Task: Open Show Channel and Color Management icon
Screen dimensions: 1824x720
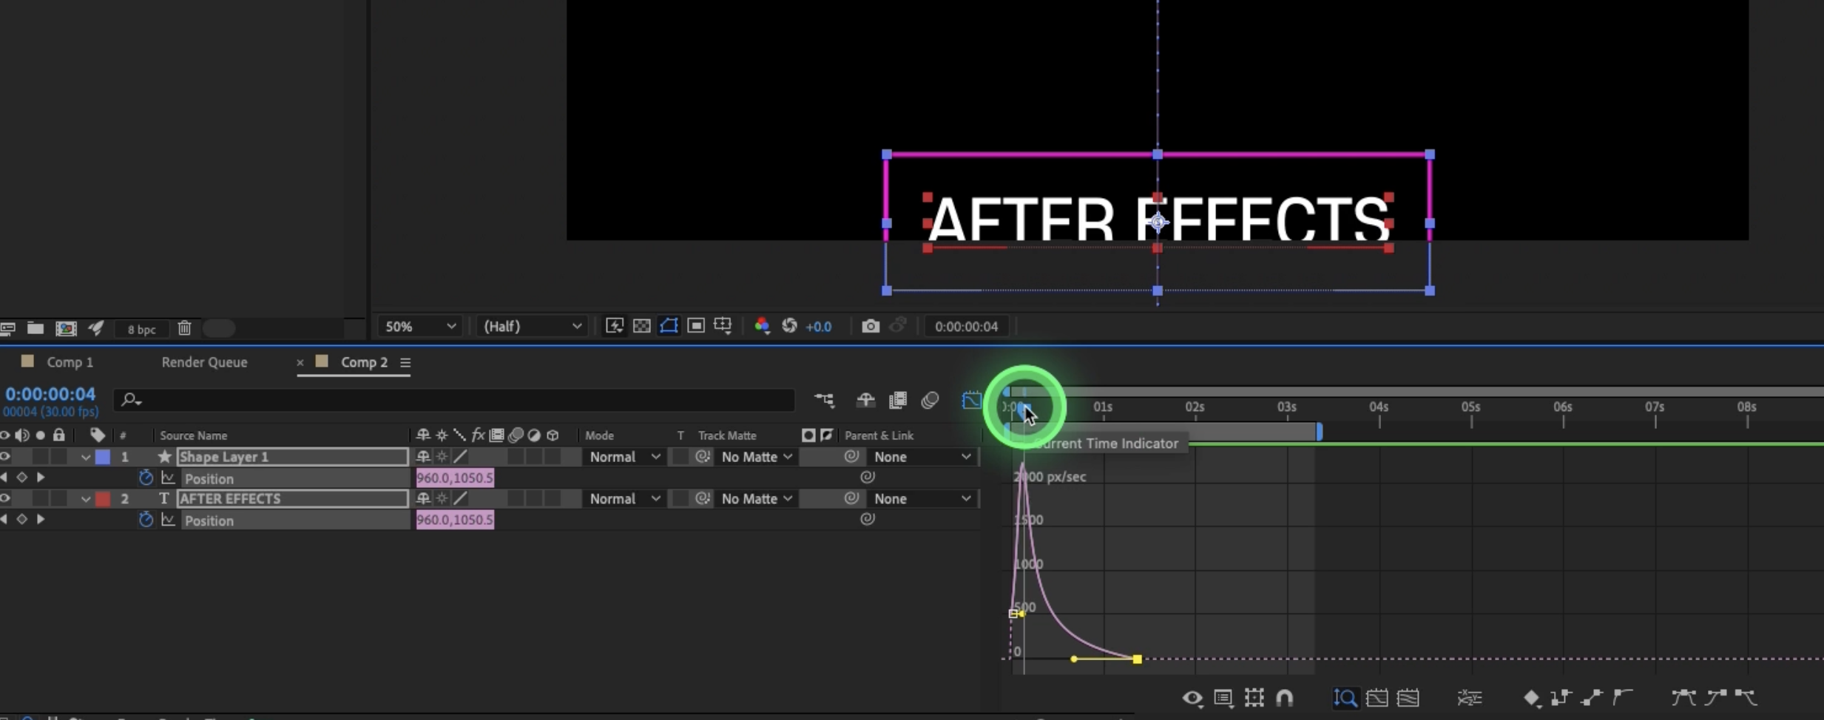Action: click(762, 326)
